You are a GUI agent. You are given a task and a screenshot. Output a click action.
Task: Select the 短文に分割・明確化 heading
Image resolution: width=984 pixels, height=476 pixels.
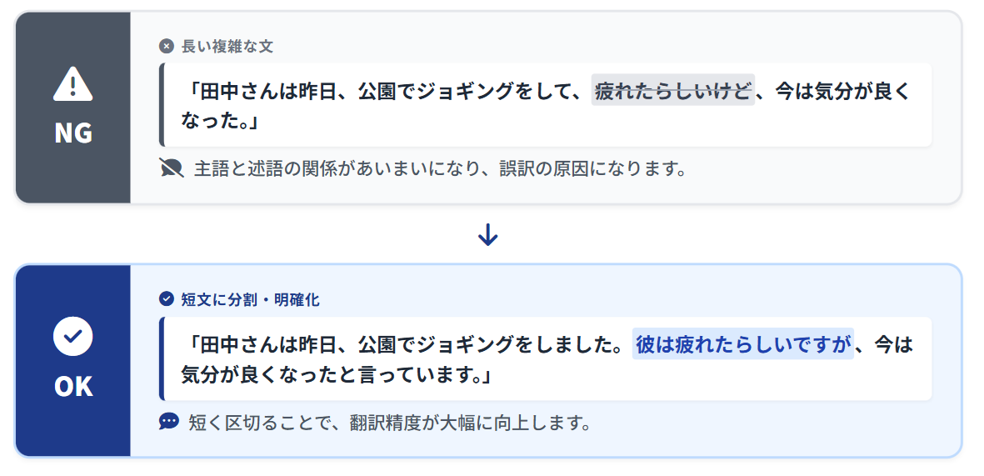tap(250, 299)
